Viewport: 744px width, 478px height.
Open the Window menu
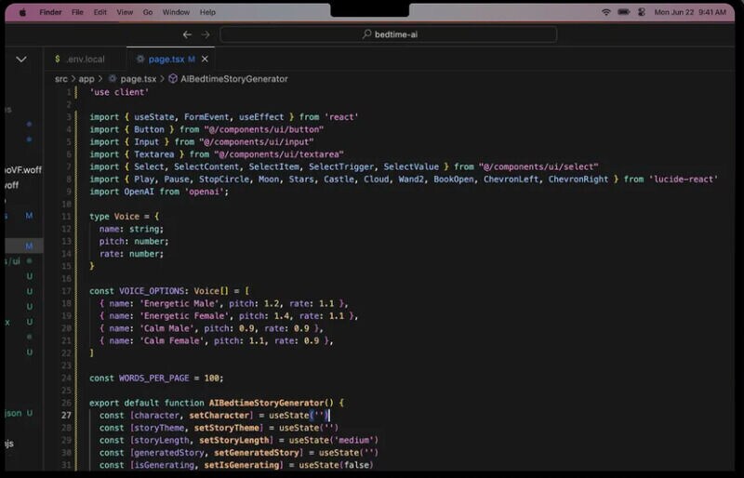point(176,12)
